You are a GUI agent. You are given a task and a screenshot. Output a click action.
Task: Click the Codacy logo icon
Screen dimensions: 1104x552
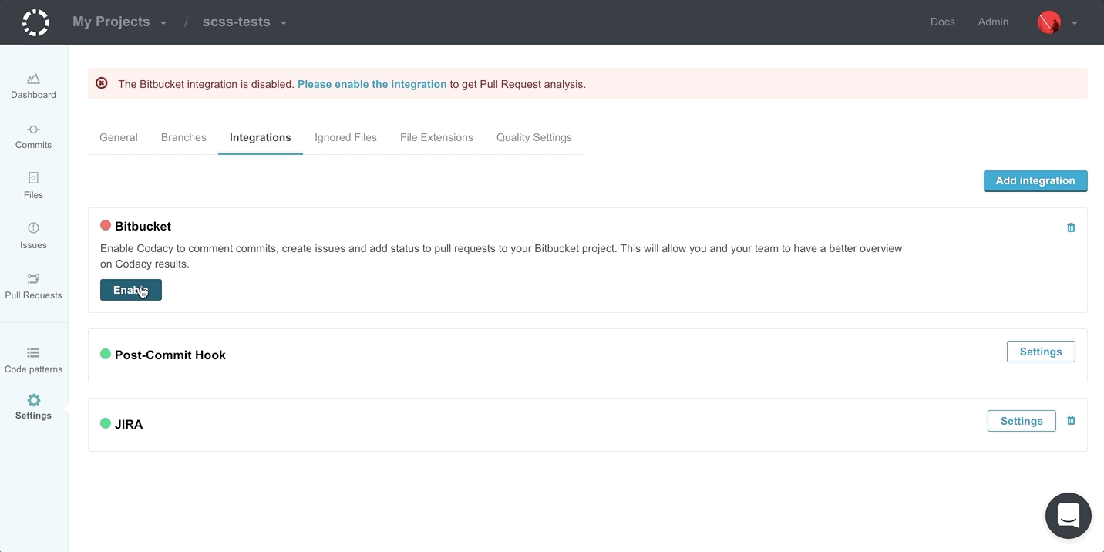pos(35,22)
